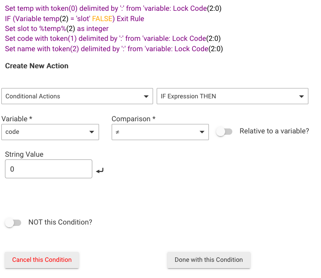
Task: Select the 'Set name with token(2)' action line
Action: click(114, 49)
